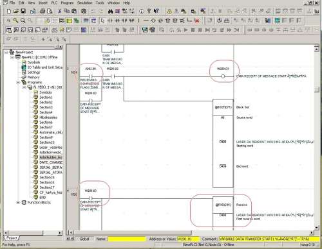Click the question mark Help icon

point(149,11)
